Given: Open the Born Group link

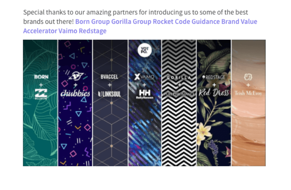Looking at the screenshot, I should [92, 22].
